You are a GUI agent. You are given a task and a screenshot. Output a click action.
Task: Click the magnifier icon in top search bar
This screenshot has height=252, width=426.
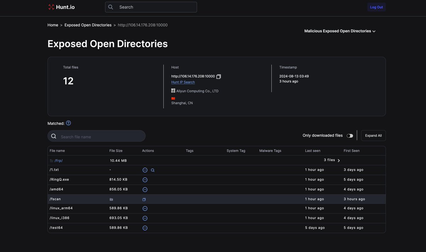click(x=111, y=7)
